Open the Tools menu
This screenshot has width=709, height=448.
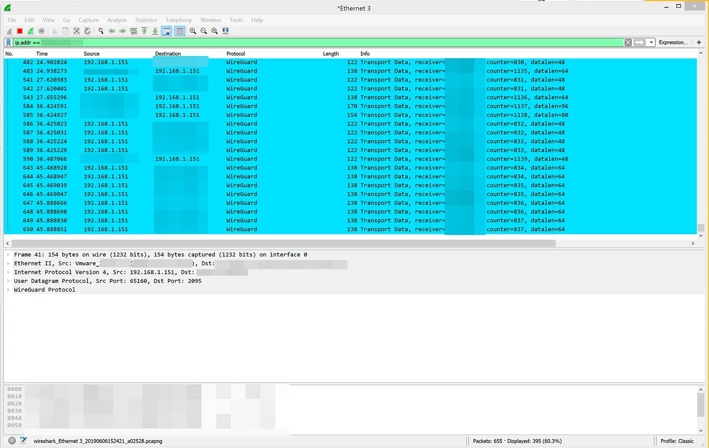click(236, 20)
